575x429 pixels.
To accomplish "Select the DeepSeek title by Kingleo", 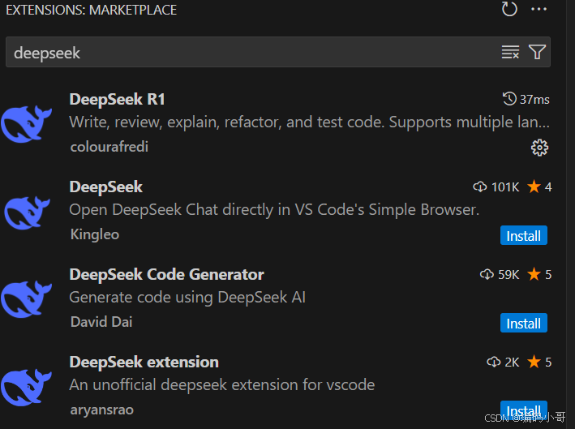I will (x=106, y=187).
